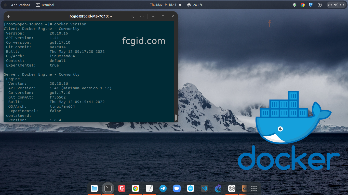The width and height of the screenshot is (348, 195).
Task: Click the grey shield with green check tray icon
Action: (295, 5)
